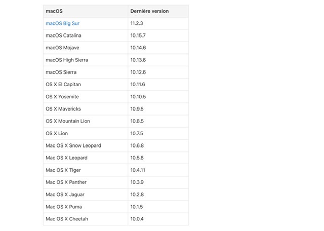This screenshot has width=324, height=231.
Task: Select version 10.12.6 in the table
Action: tap(138, 72)
